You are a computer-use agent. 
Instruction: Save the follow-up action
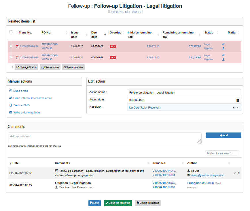click(x=94, y=203)
